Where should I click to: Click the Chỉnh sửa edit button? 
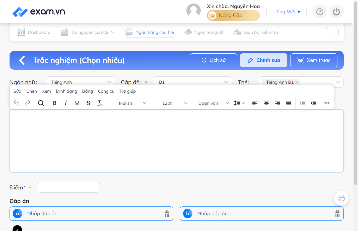click(x=264, y=60)
